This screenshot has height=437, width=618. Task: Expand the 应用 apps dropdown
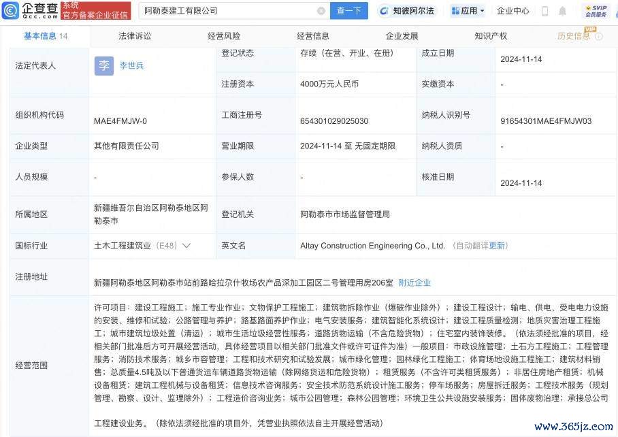point(468,11)
